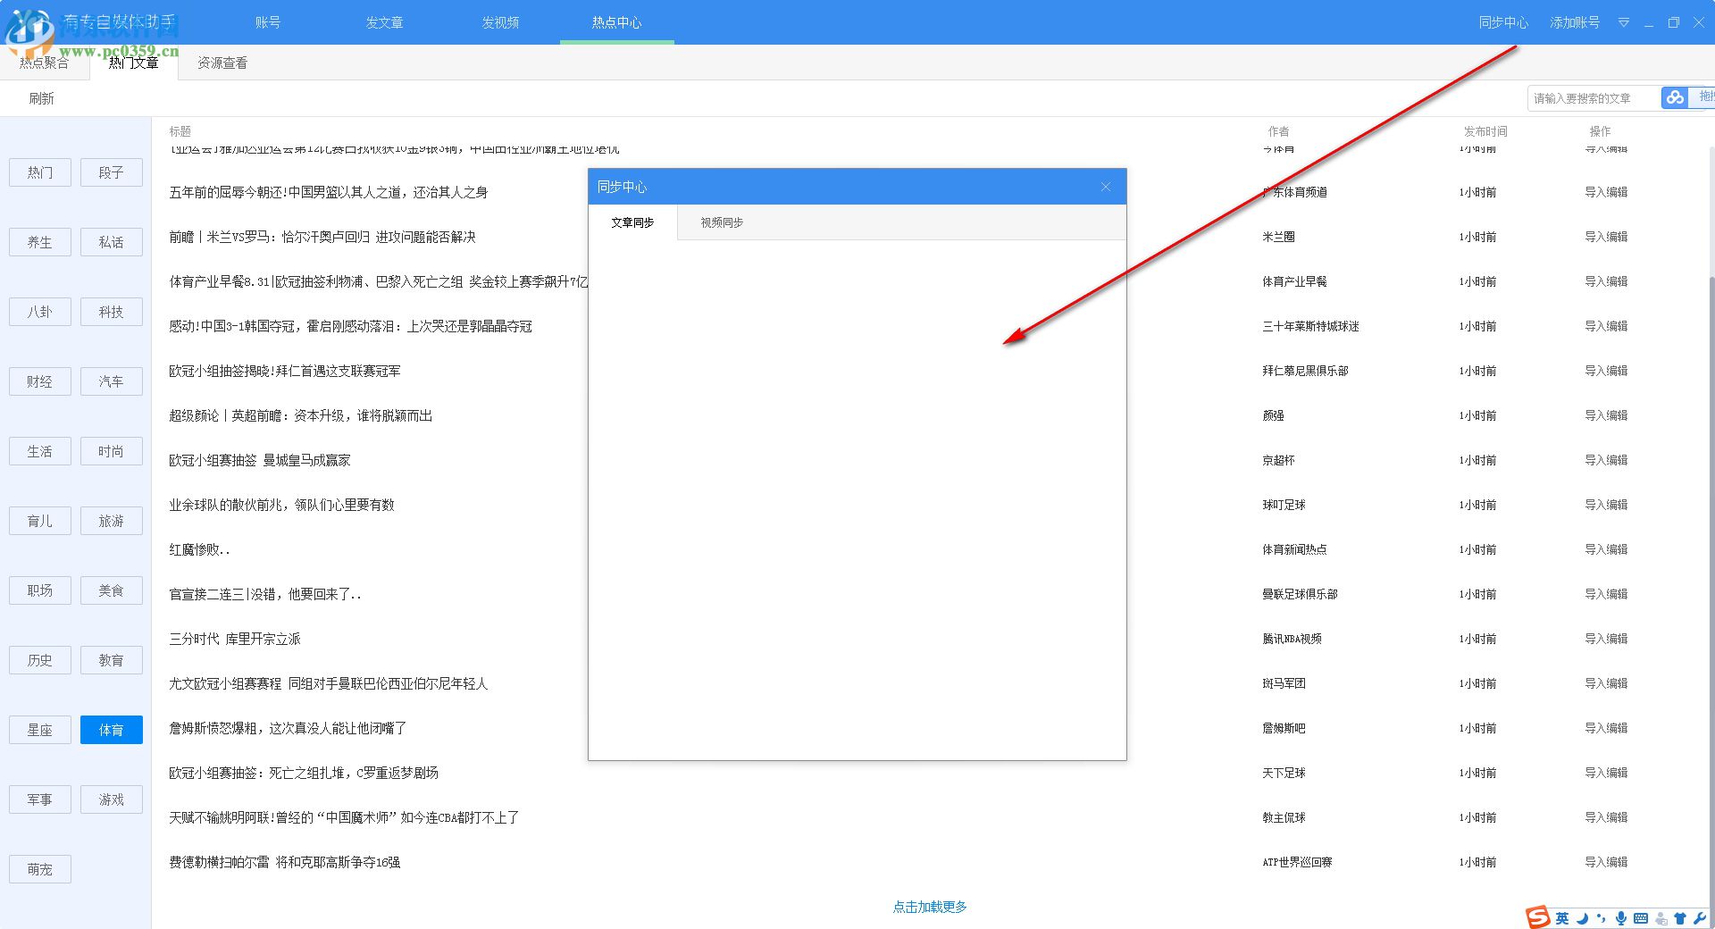Select the 旅游 category
1715x929 pixels.
pyautogui.click(x=112, y=521)
